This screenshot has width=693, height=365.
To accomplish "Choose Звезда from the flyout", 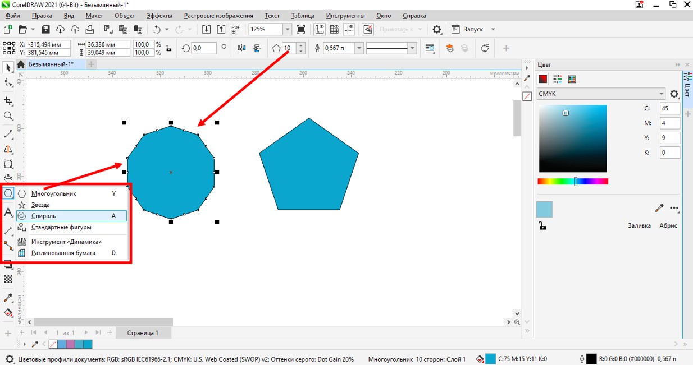I will [72, 205].
